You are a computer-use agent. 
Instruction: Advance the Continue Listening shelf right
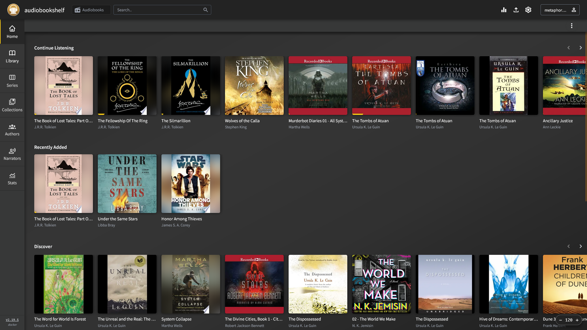click(x=581, y=48)
